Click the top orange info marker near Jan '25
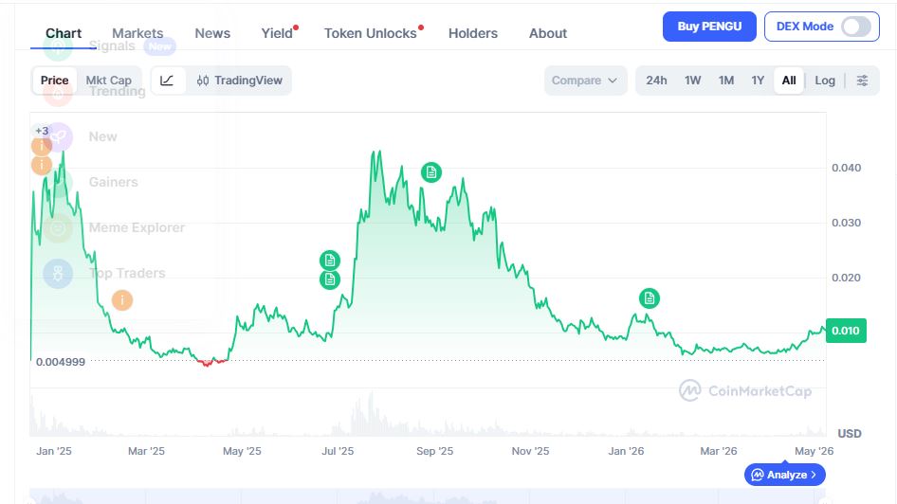The height and width of the screenshot is (504, 897). [x=42, y=147]
